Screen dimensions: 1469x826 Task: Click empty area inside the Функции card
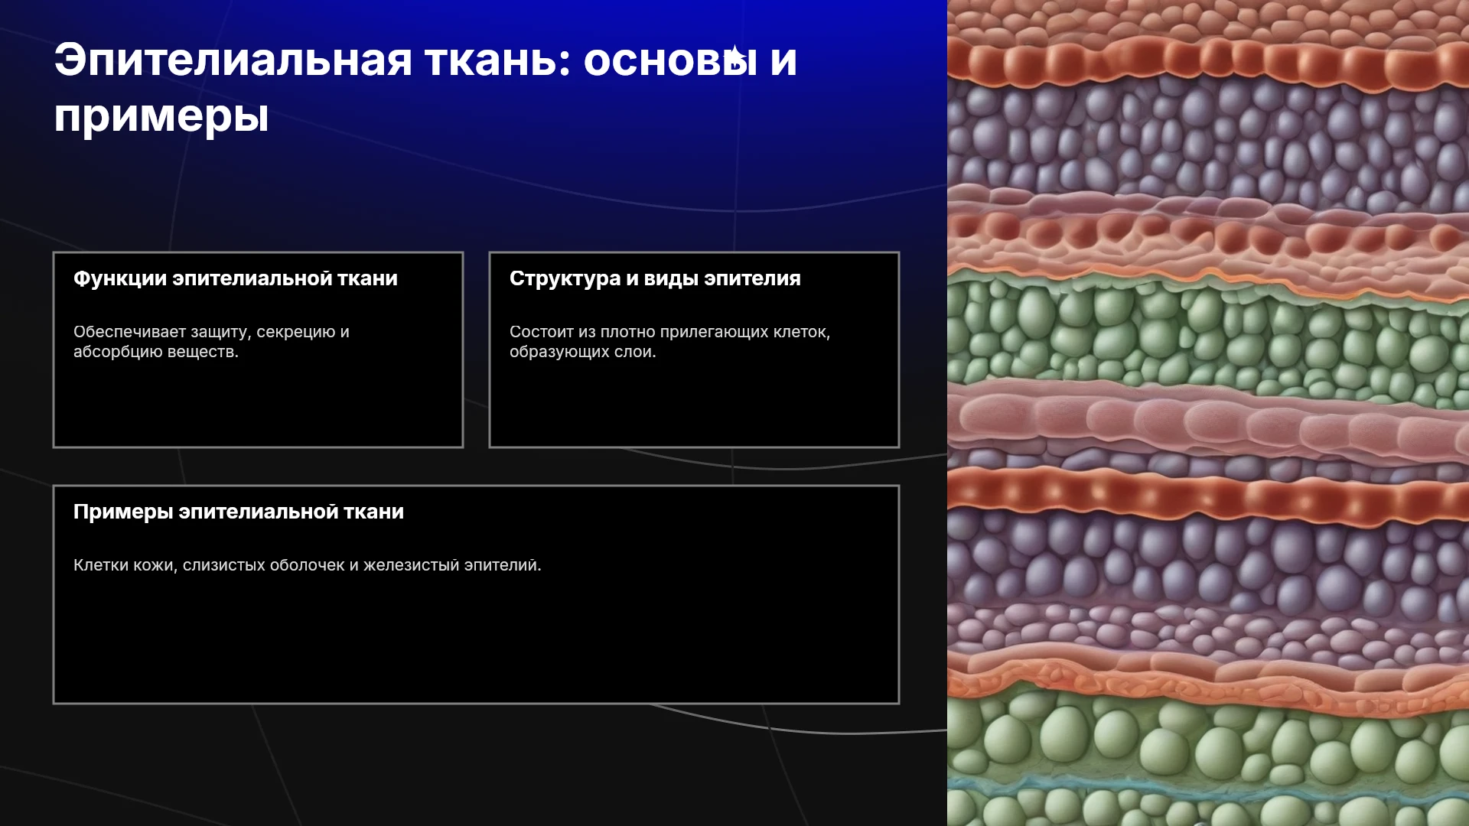coord(258,405)
